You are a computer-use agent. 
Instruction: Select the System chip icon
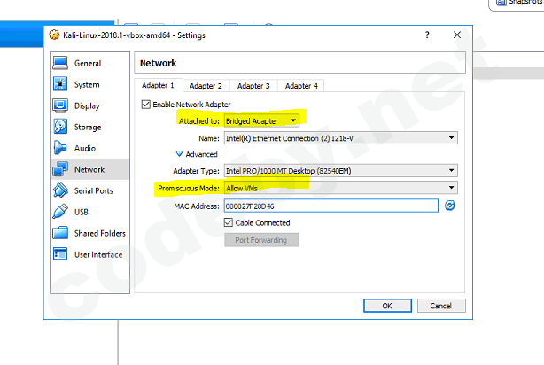(x=60, y=84)
